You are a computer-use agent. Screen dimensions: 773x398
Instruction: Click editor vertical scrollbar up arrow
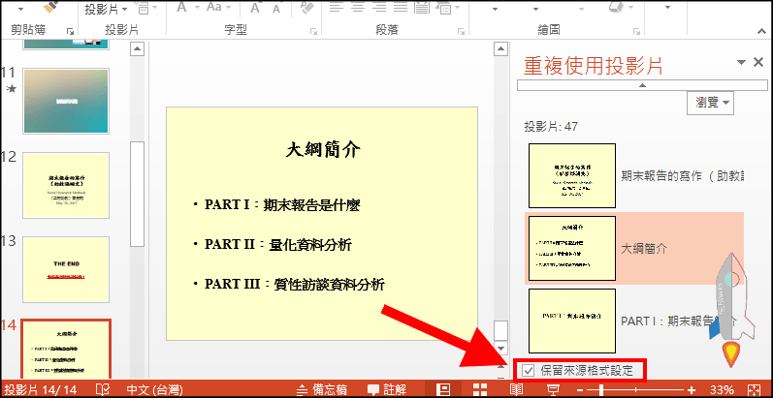click(500, 48)
